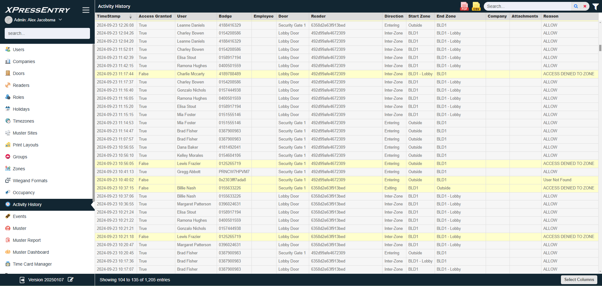Click the Select Columns button
Viewport: 602px width, 286px height.
tap(579, 280)
